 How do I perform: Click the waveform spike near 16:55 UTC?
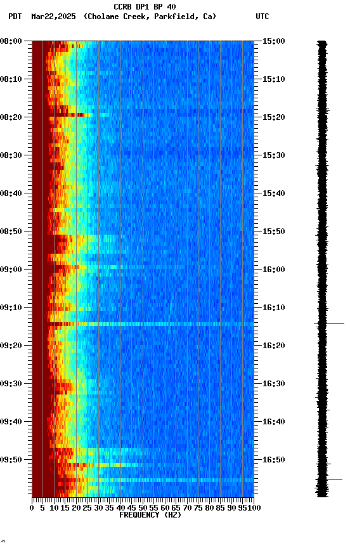coord(329,480)
